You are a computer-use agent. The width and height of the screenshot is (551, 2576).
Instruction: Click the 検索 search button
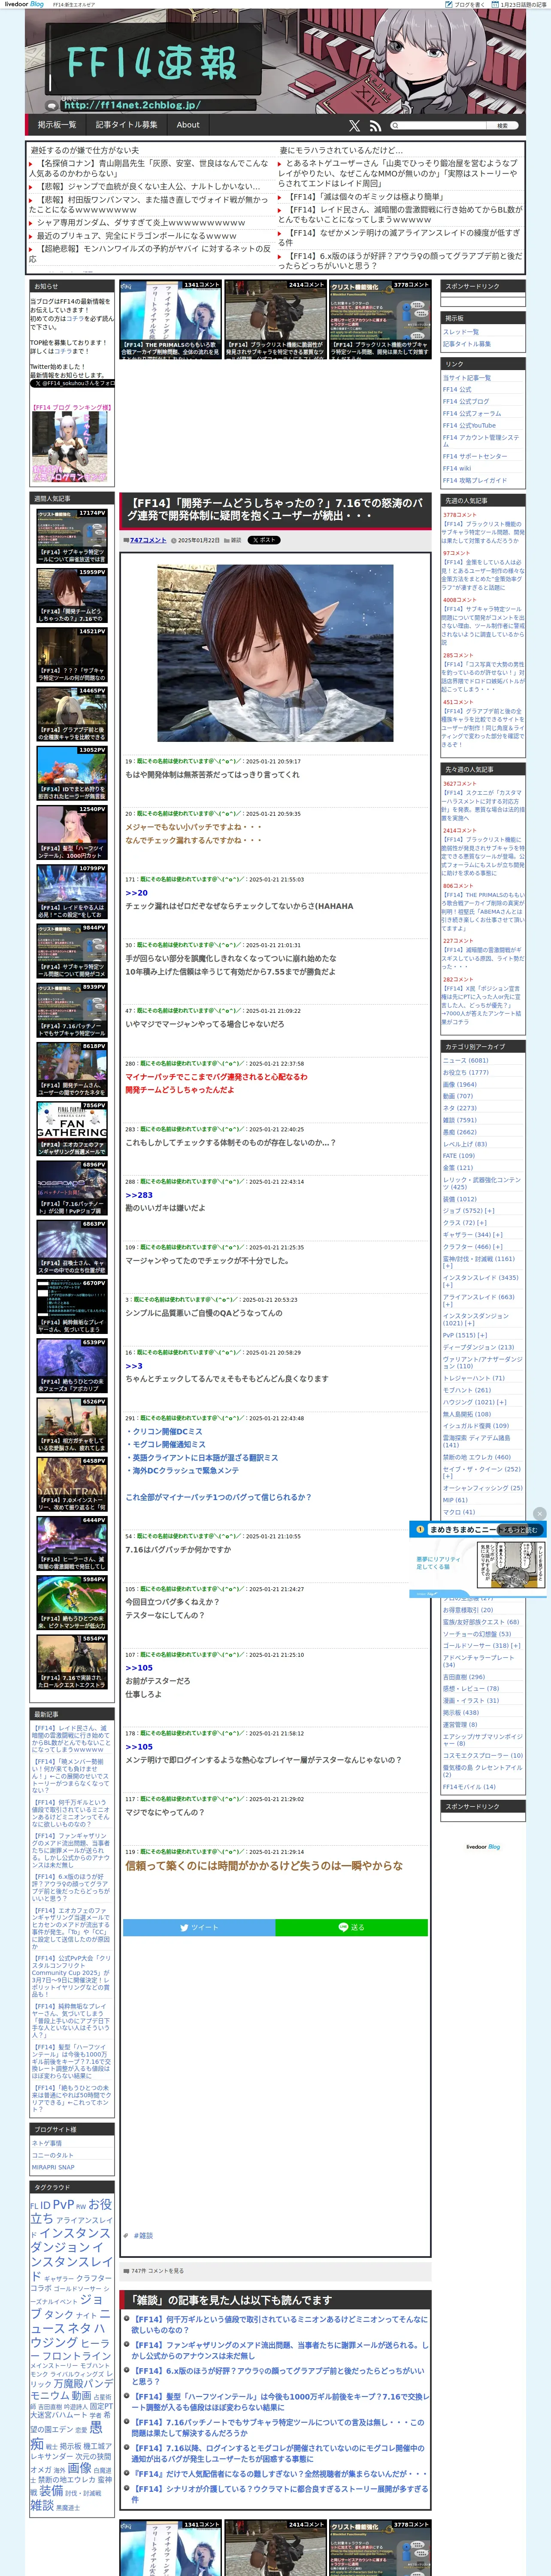tap(502, 126)
